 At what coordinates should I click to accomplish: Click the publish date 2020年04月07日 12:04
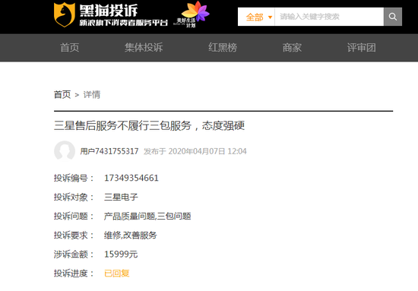207,151
